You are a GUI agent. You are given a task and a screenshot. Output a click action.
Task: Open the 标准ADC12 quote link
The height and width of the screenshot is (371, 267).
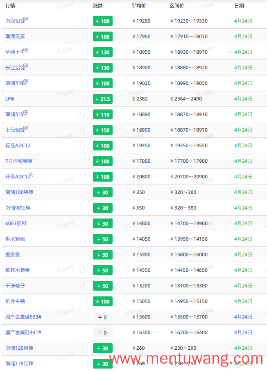click(18, 146)
